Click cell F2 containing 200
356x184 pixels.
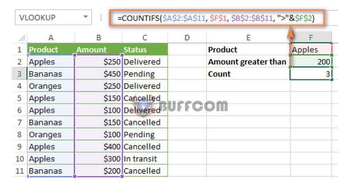pyautogui.click(x=311, y=61)
